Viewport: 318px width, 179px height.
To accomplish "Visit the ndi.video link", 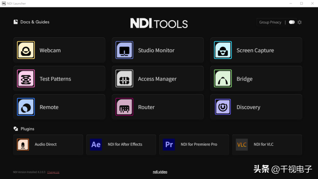I will point(160,172).
